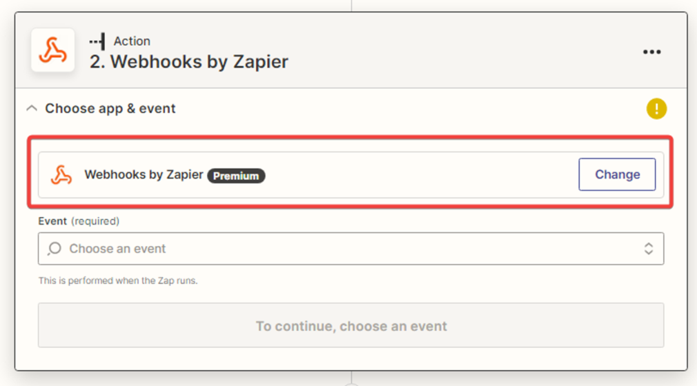The image size is (697, 386).
Task: Click the 'Event (required)' field label
Action: (x=79, y=221)
